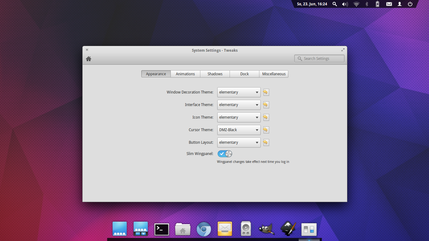The width and height of the screenshot is (429, 241).
Task: Open the Miscellaneous tab
Action: coord(274,74)
